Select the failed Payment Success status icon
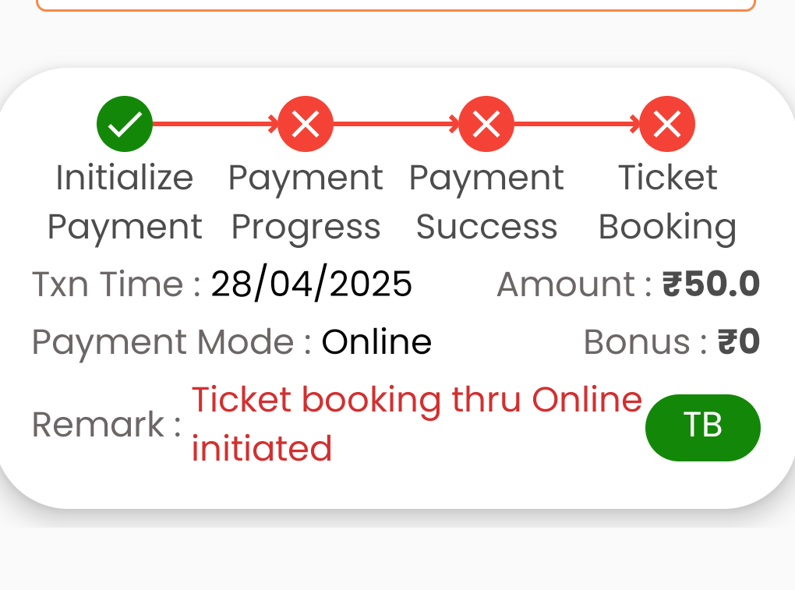The height and width of the screenshot is (590, 795). (x=486, y=124)
